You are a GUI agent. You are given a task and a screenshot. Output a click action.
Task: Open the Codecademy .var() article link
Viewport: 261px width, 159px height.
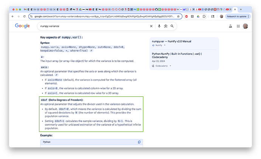pos(177,56)
